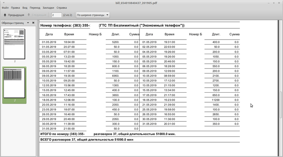Maximize the PDF viewer window

[x=273, y=3]
